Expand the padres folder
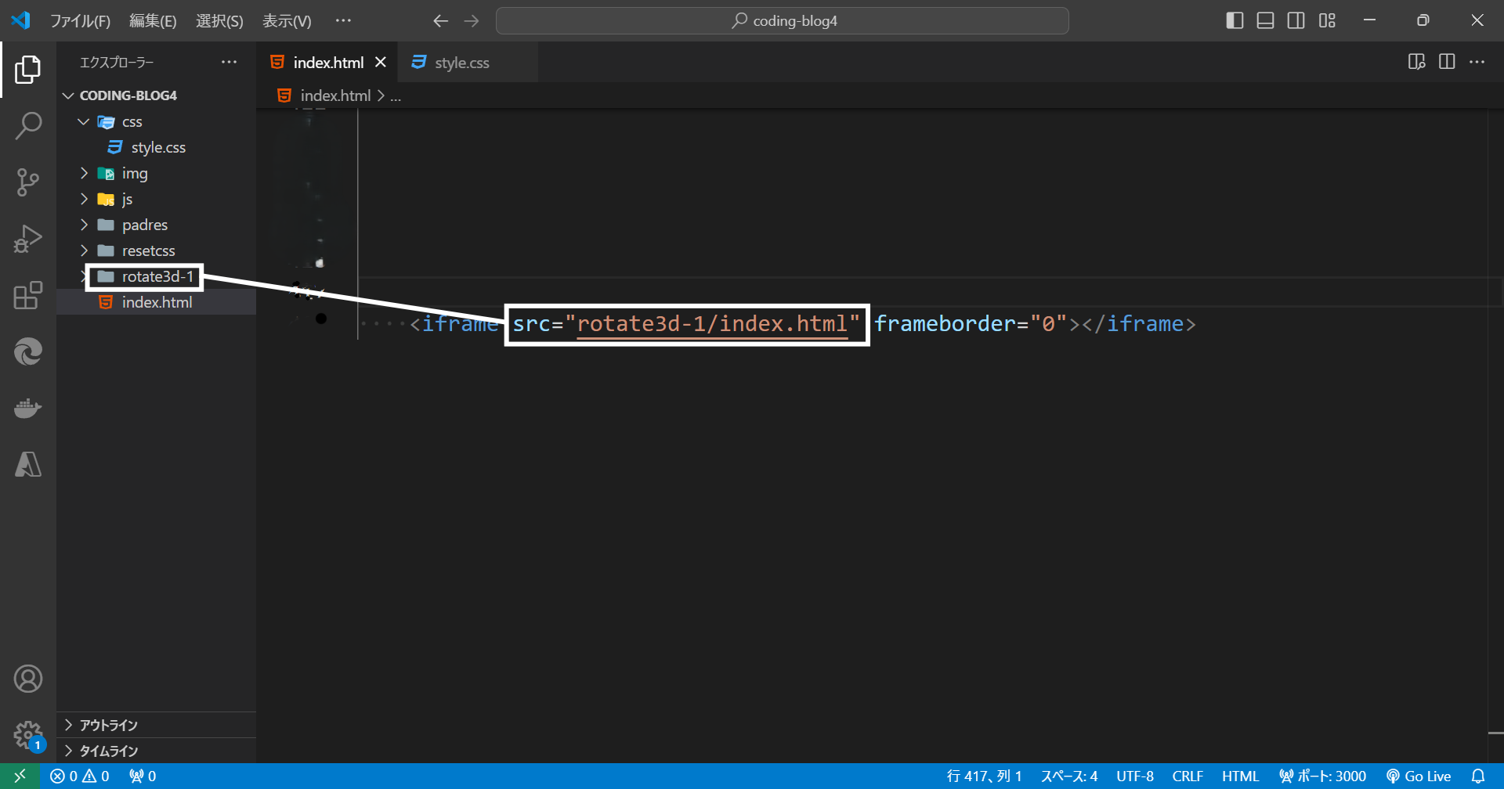 [144, 225]
